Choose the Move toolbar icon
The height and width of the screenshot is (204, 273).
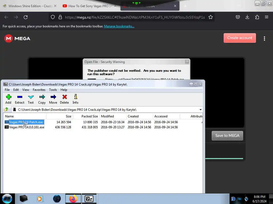(x=53, y=99)
